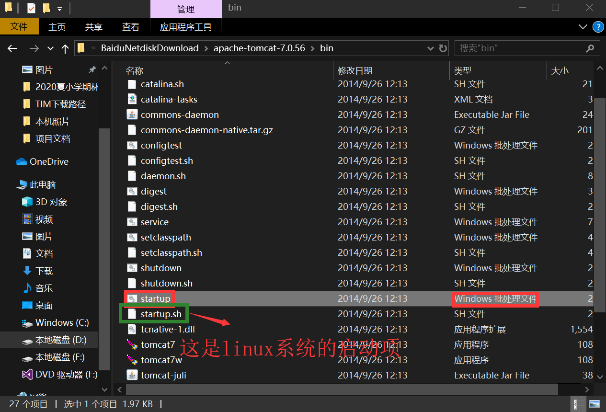Image resolution: width=606 pixels, height=412 pixels.
Task: Open 3D 对象 in navigation pane
Action: 51,202
